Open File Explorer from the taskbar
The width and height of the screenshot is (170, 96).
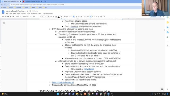(x=77, y=94)
